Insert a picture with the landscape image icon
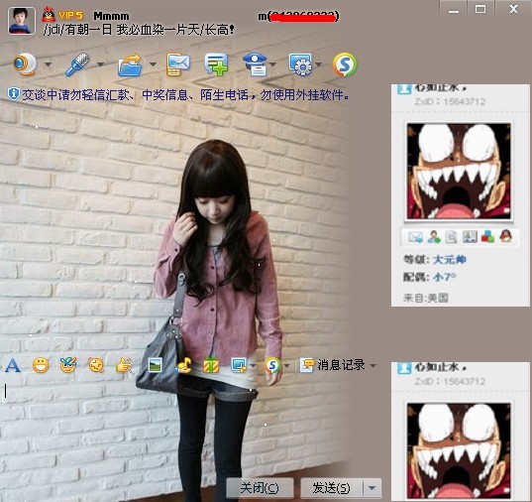 [x=156, y=366]
